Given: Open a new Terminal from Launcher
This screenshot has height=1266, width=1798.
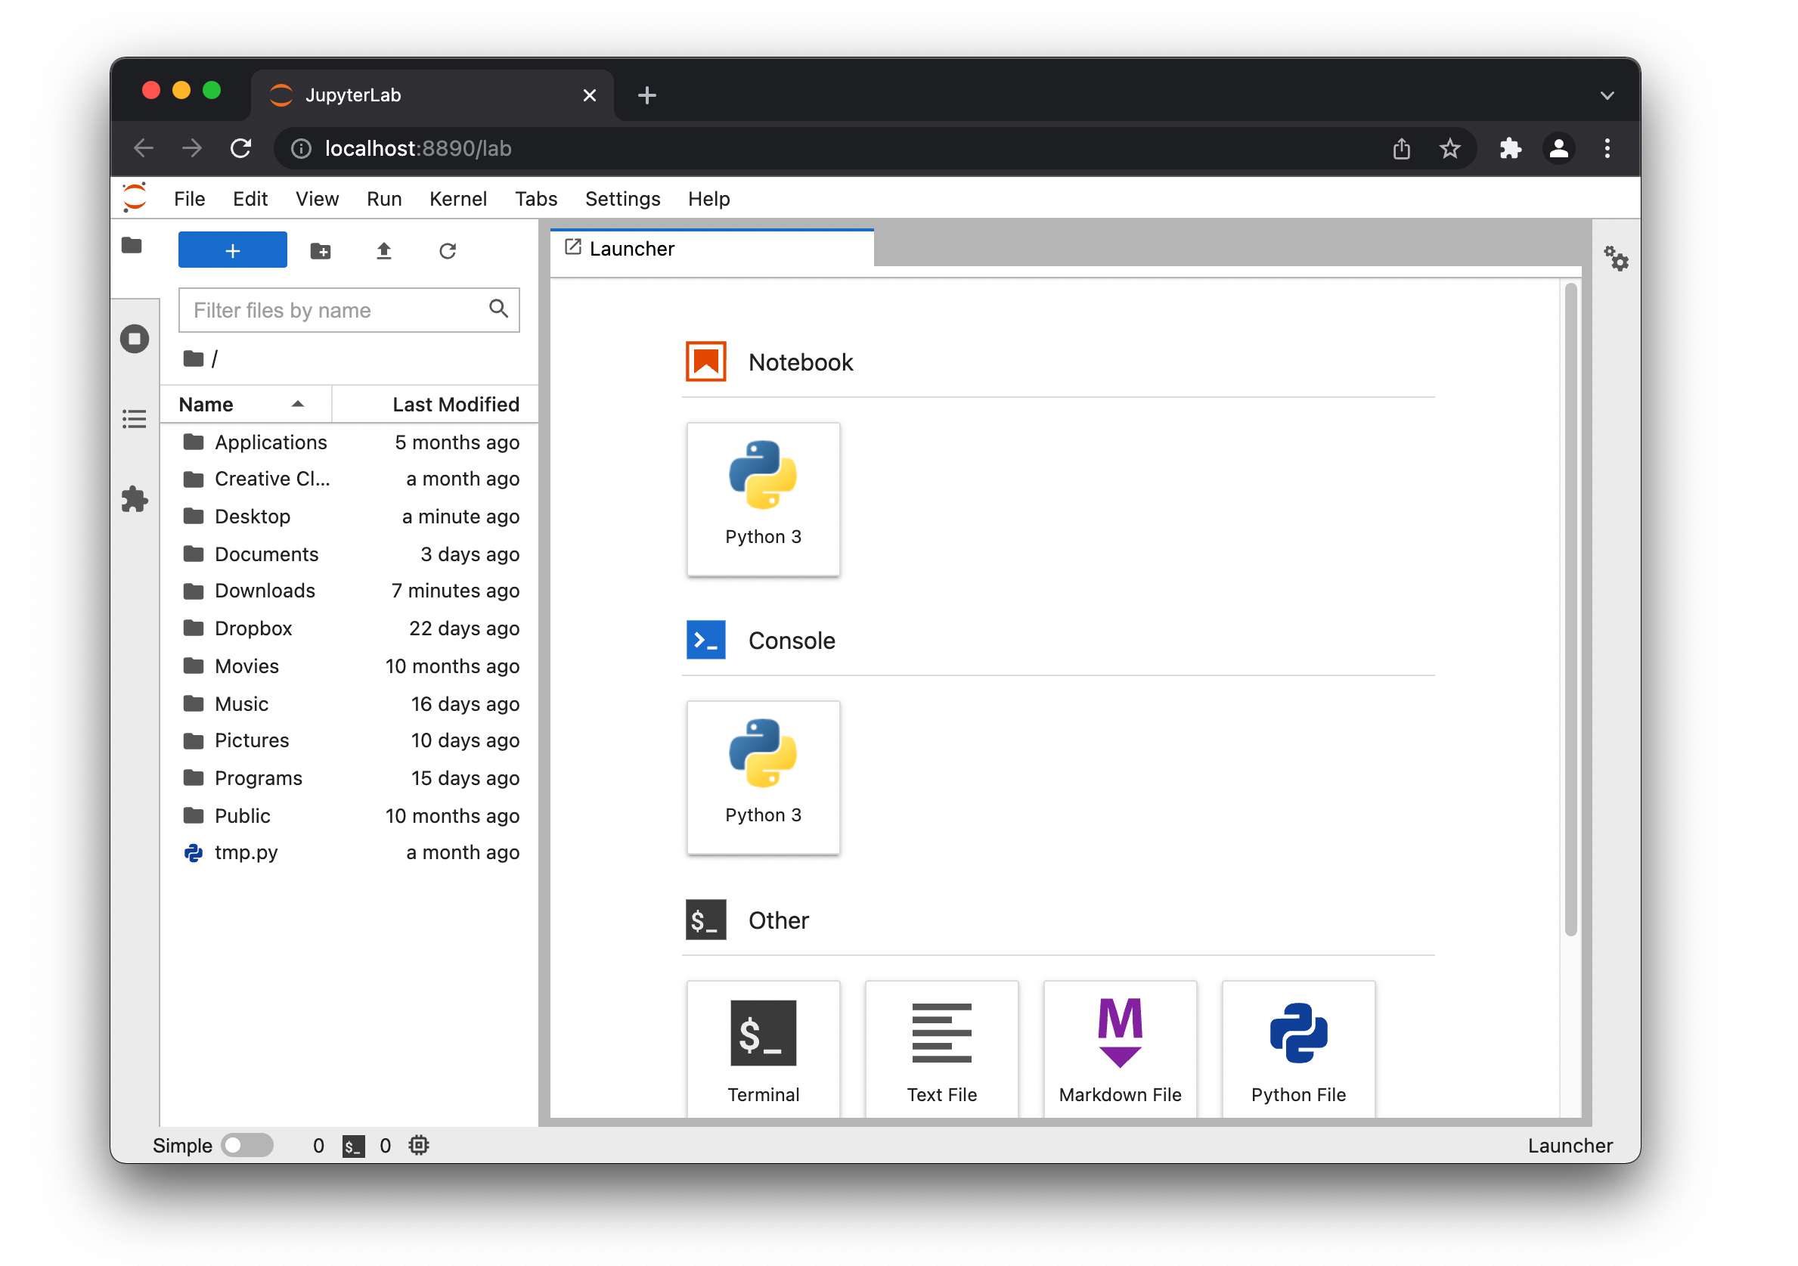Looking at the screenshot, I should (x=764, y=1050).
